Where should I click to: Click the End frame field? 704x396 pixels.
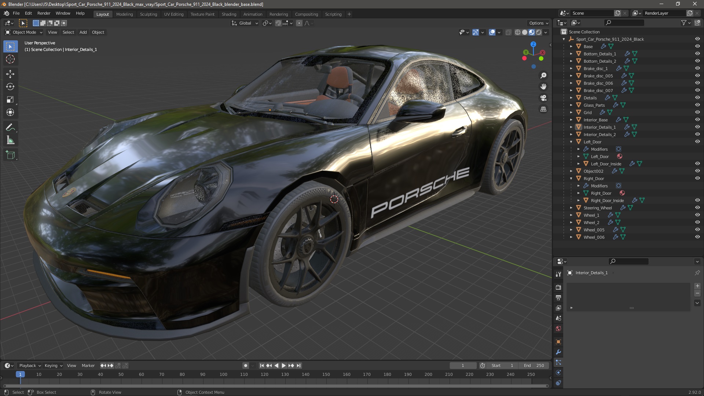tap(534, 366)
